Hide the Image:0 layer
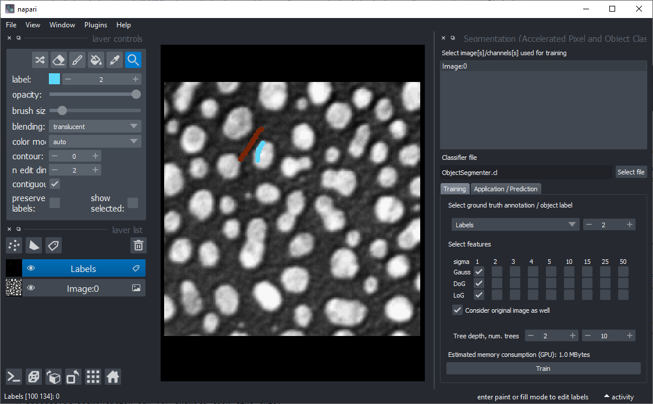The height and width of the screenshot is (404, 653). (x=31, y=288)
